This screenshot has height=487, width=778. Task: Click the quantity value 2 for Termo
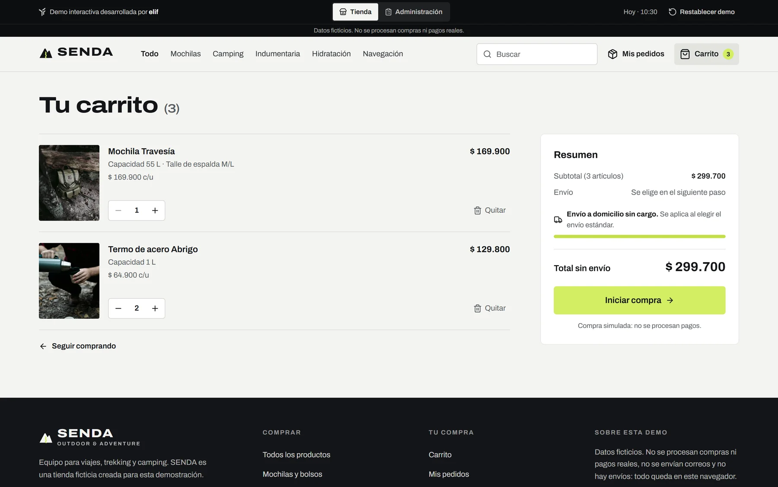click(x=137, y=308)
